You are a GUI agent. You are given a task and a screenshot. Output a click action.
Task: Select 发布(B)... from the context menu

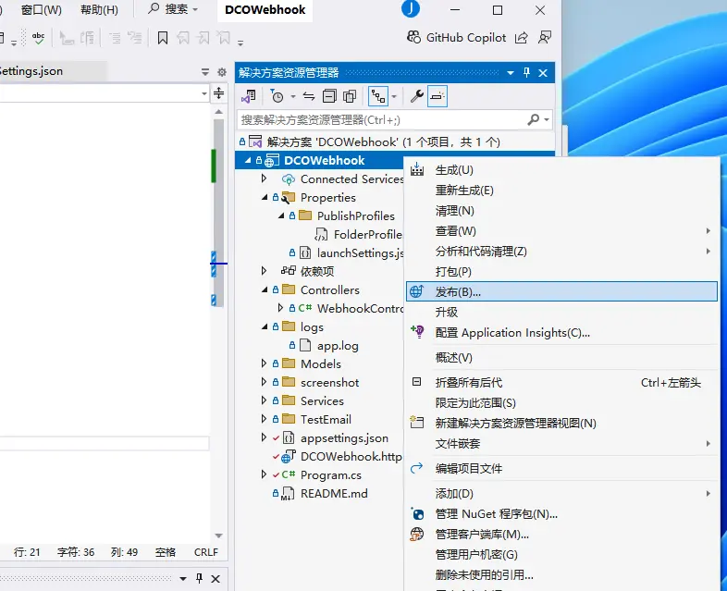561,291
